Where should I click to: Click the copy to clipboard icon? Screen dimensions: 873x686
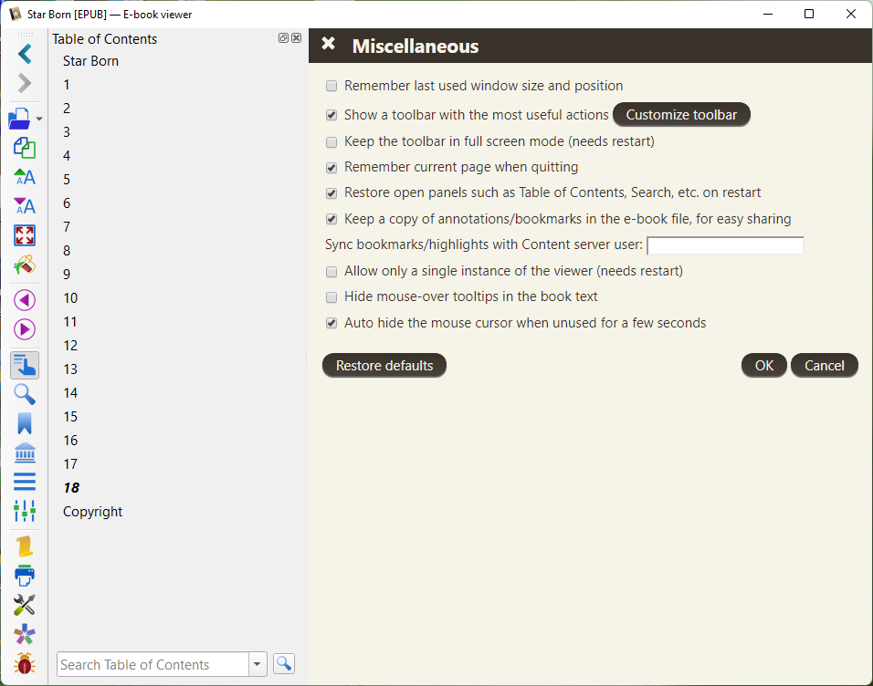[25, 148]
